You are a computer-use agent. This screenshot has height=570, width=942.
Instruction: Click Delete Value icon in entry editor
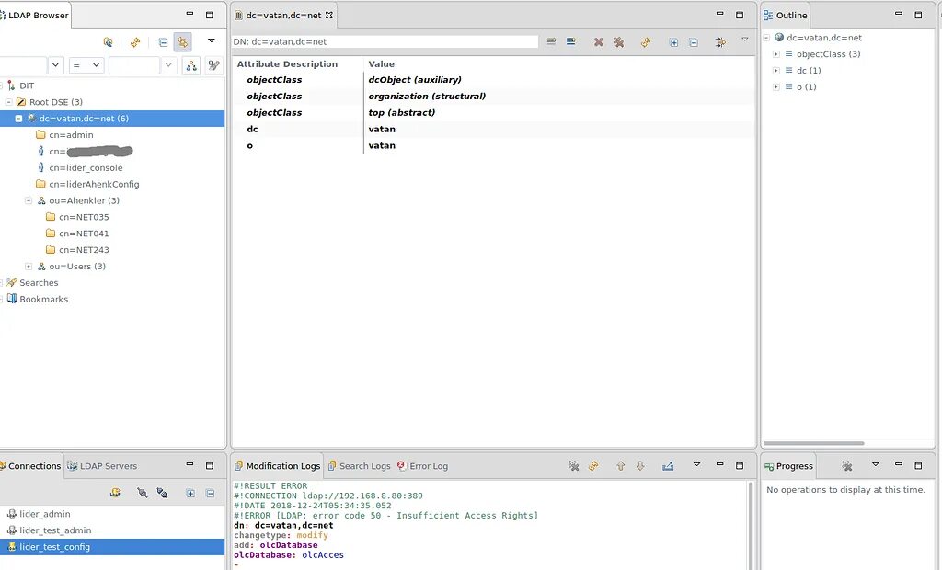pyautogui.click(x=598, y=42)
